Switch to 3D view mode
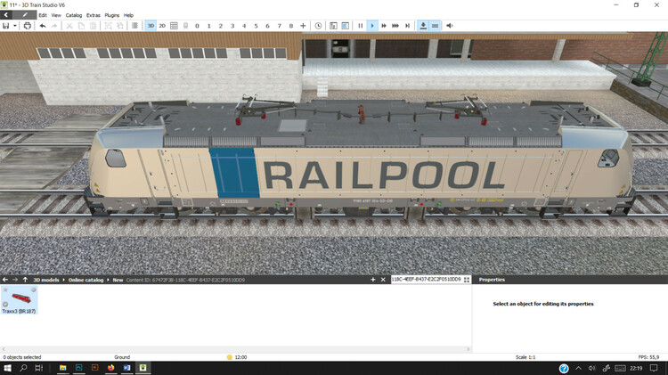This screenshot has height=375, width=668. pos(150,26)
